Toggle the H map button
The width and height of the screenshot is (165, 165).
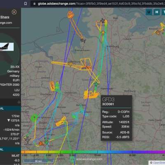click(157, 12)
